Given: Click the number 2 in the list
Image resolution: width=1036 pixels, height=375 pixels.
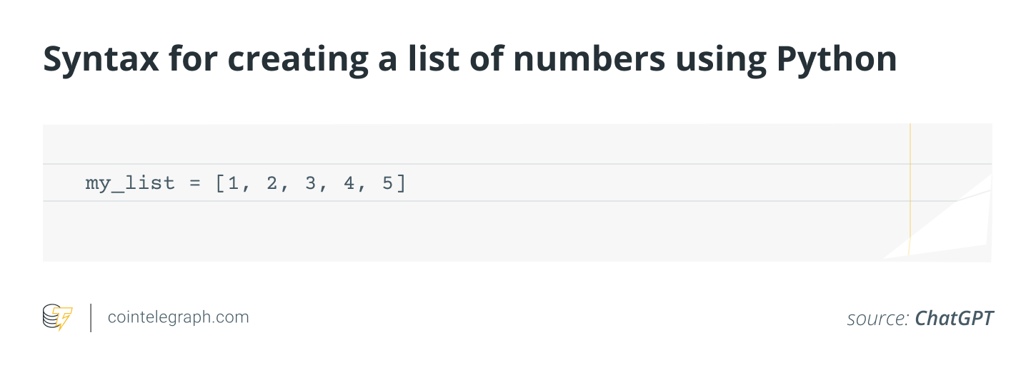Looking at the screenshot, I should pos(272,183).
